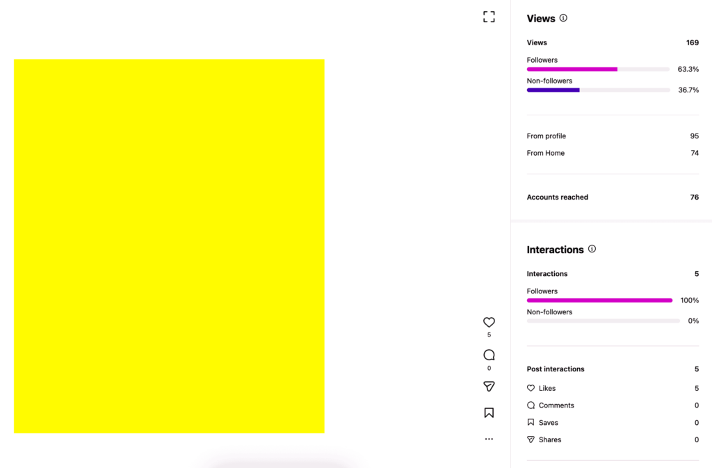The image size is (712, 468).
Task: Click the Accounts reached label
Action: click(x=558, y=197)
